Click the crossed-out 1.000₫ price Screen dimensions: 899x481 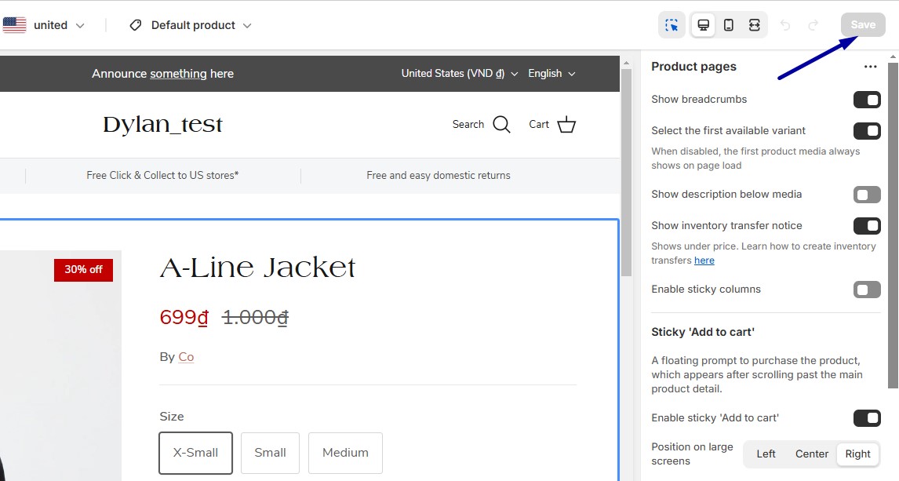click(255, 317)
